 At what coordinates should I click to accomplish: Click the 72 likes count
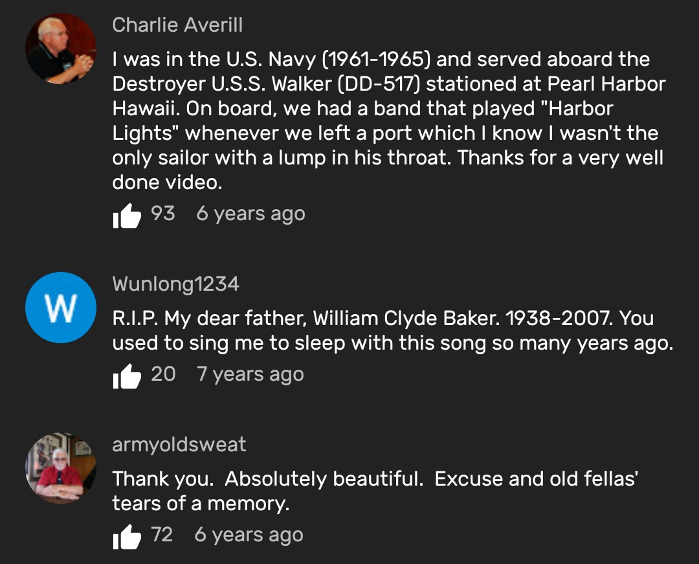click(162, 535)
